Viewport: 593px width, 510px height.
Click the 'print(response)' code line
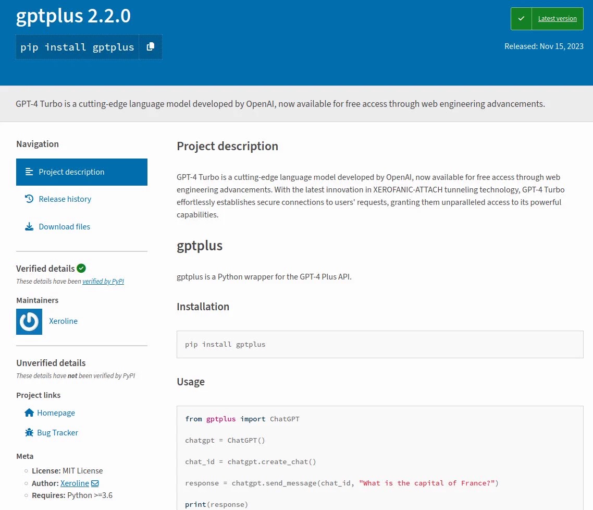216,504
